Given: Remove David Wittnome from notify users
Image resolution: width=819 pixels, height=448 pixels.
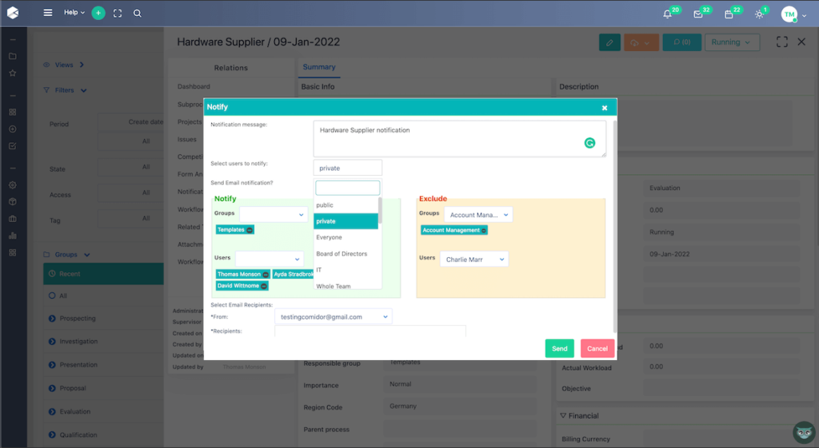Looking at the screenshot, I should pyautogui.click(x=264, y=286).
